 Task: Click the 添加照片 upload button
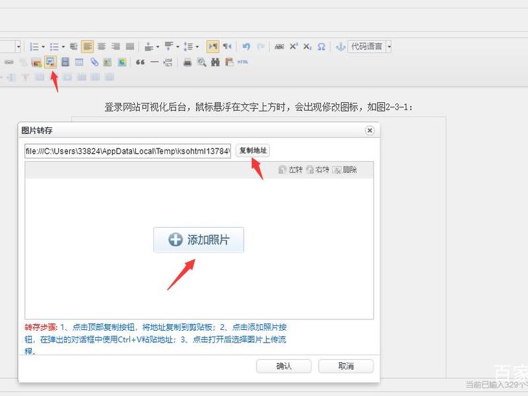199,240
